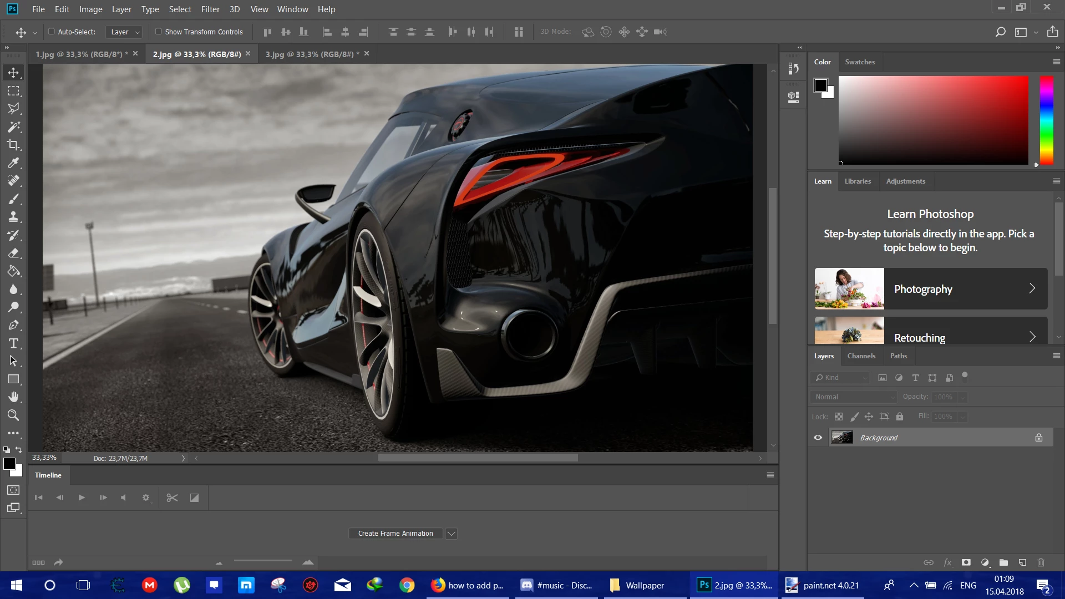
Task: Activate the Hand tool
Action: point(13,397)
